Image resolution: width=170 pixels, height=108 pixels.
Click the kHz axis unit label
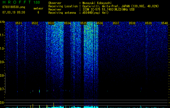tap(2, 22)
